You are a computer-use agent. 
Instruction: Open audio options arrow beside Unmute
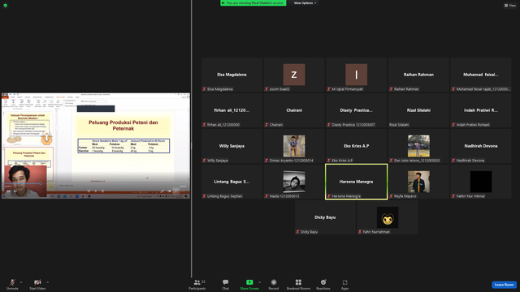[x=21, y=282]
